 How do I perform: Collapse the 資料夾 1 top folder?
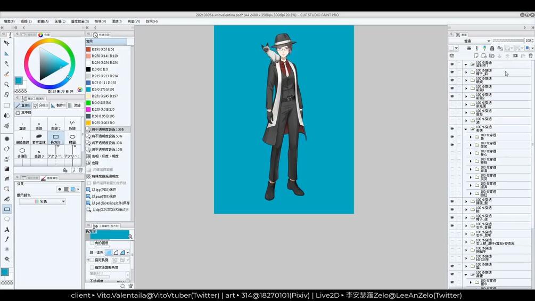coord(466,64)
